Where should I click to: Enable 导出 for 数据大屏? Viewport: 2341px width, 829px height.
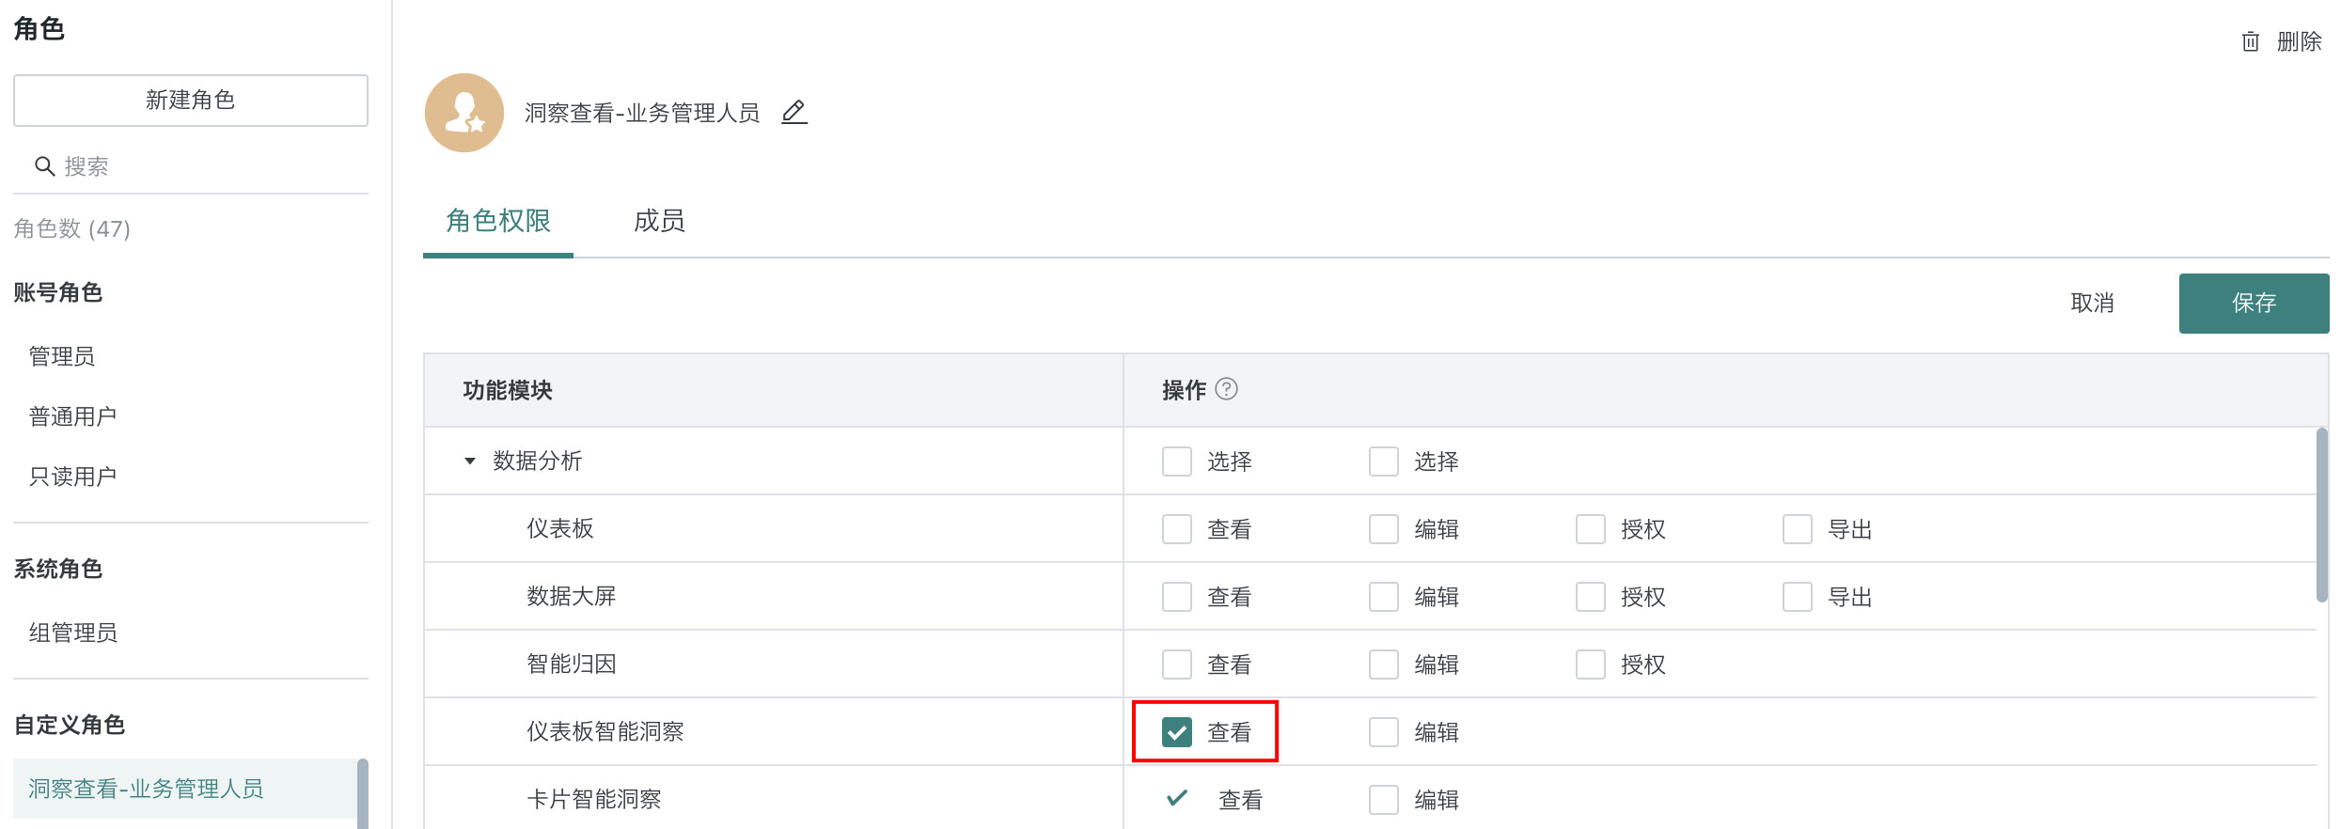point(1798,597)
